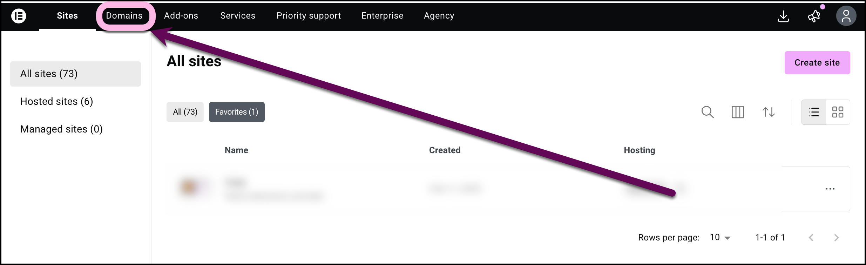This screenshot has width=866, height=265.
Task: Click the profile avatar icon
Action: tap(846, 16)
